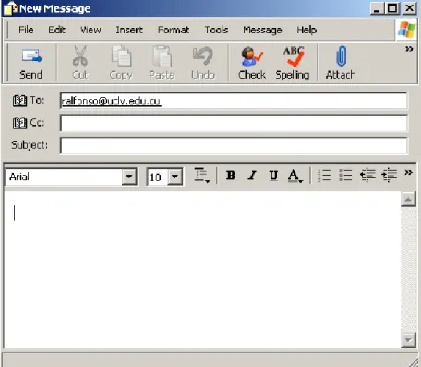Click the Undo arrow icon
421x367 pixels.
click(x=203, y=56)
